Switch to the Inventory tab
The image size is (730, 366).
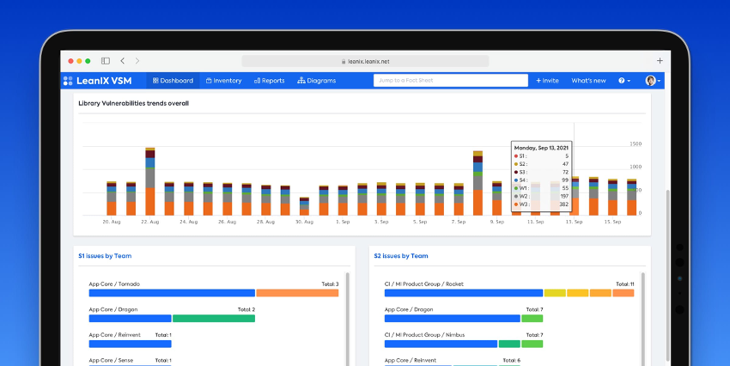(223, 81)
